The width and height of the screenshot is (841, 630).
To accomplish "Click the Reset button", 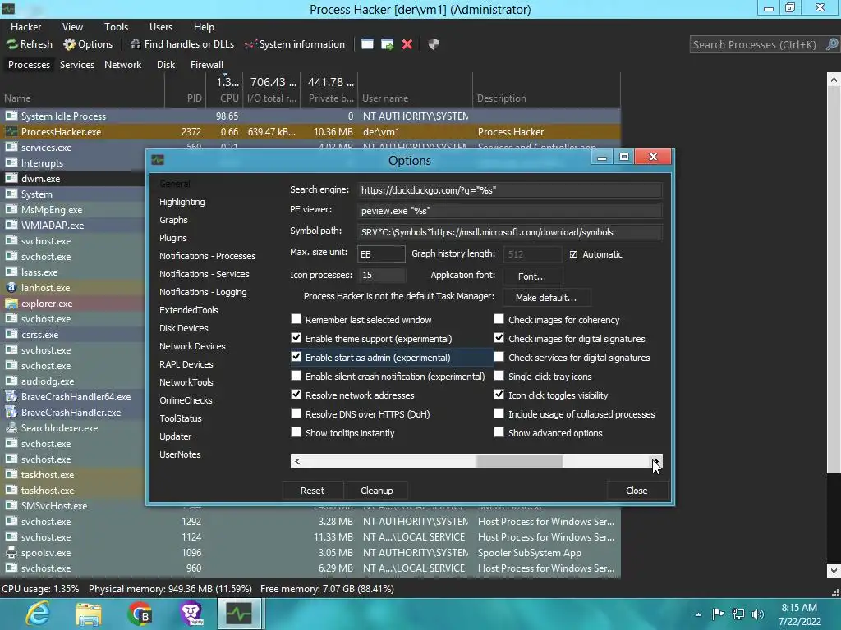I will [313, 491].
